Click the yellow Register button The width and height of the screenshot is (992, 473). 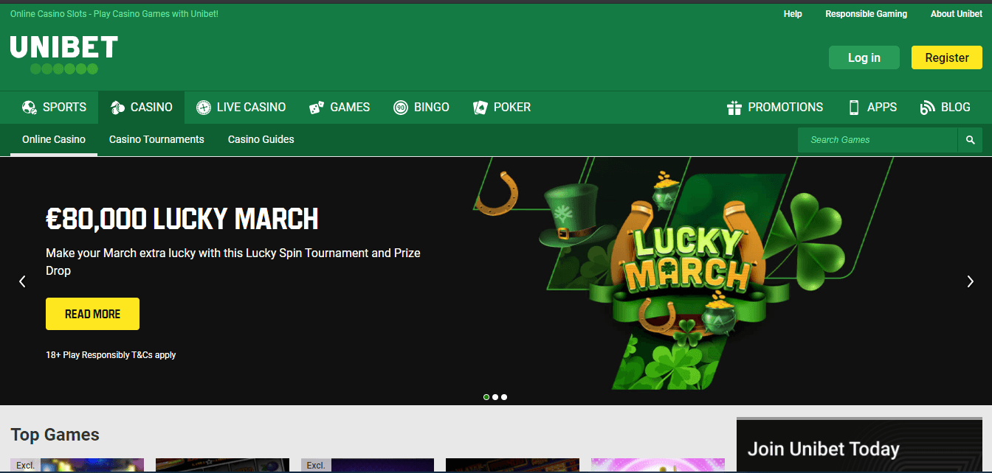coord(947,57)
